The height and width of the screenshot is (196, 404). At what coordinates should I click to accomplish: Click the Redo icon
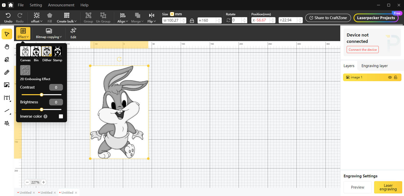click(x=20, y=15)
